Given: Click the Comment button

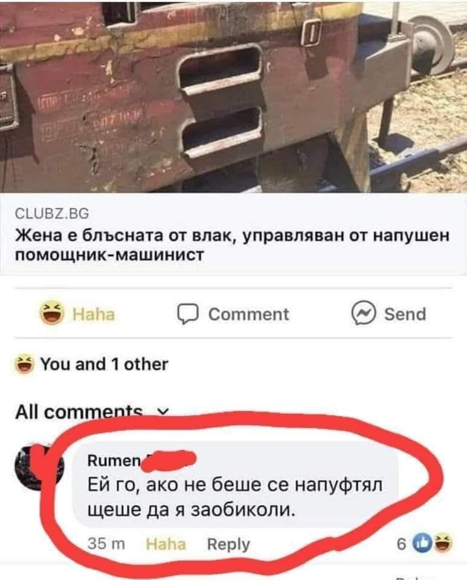Looking at the screenshot, I should click(x=233, y=314).
